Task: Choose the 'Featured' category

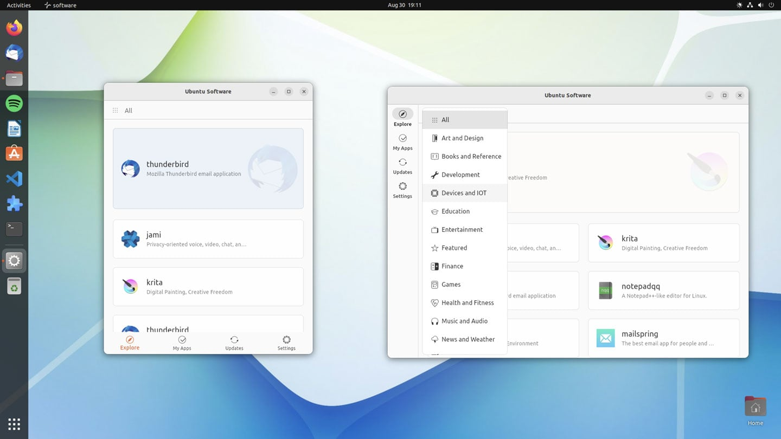Action: coord(465,248)
